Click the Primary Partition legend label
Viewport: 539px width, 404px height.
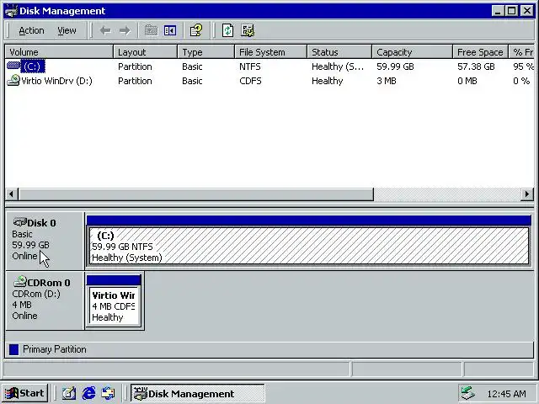pyautogui.click(x=55, y=349)
